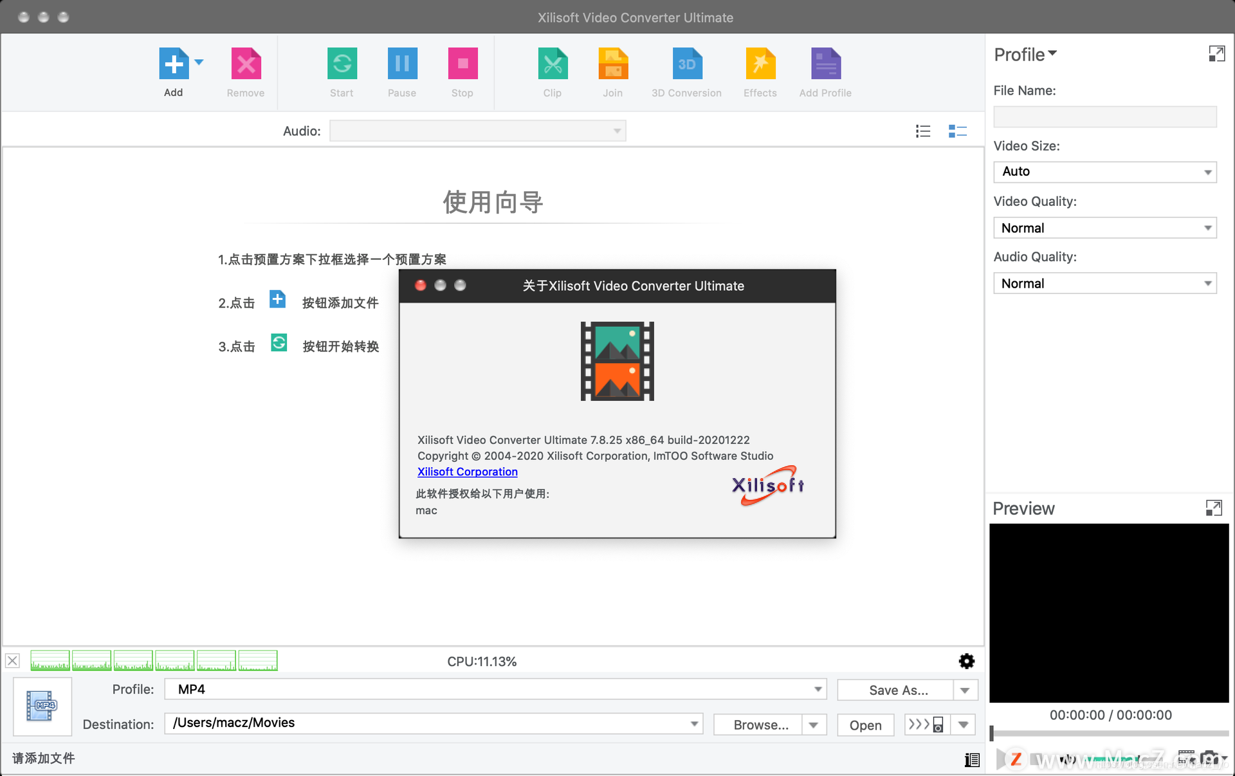The height and width of the screenshot is (776, 1235).
Task: Select the Clip scissors tool
Action: pyautogui.click(x=553, y=64)
